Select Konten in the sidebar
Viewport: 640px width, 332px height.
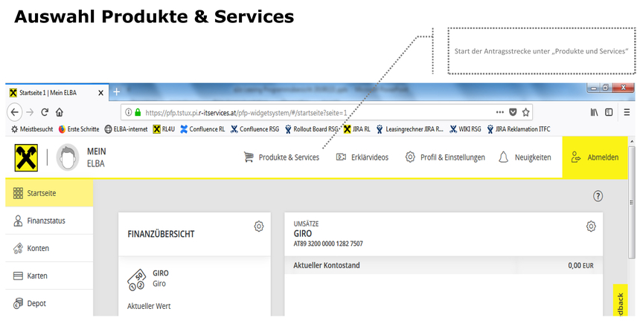[x=38, y=248]
